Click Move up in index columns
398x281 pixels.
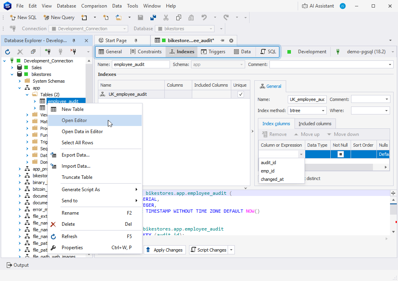click(x=306, y=134)
